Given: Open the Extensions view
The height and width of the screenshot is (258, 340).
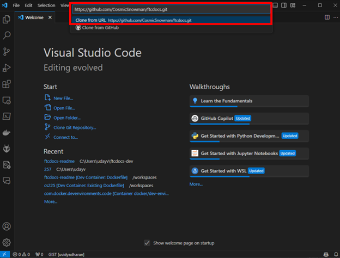Looking at the screenshot, I should click(7, 84).
